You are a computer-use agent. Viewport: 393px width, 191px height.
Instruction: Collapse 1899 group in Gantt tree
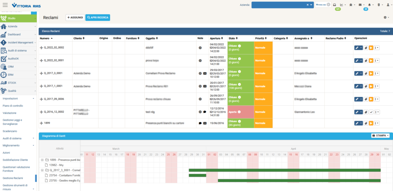click(42, 160)
